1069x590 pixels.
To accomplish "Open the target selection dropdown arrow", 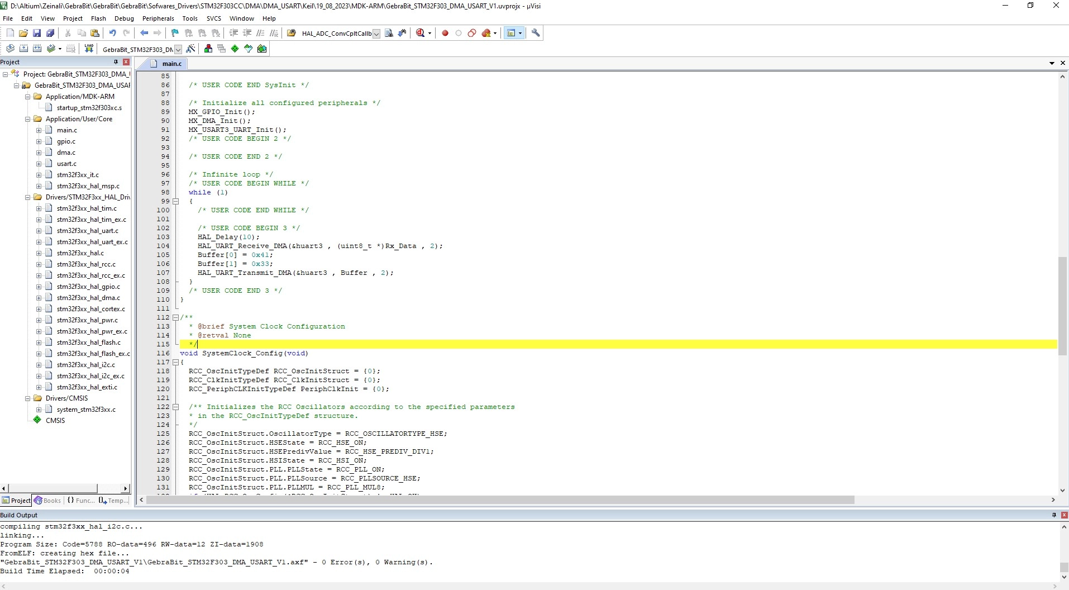I will coord(178,49).
